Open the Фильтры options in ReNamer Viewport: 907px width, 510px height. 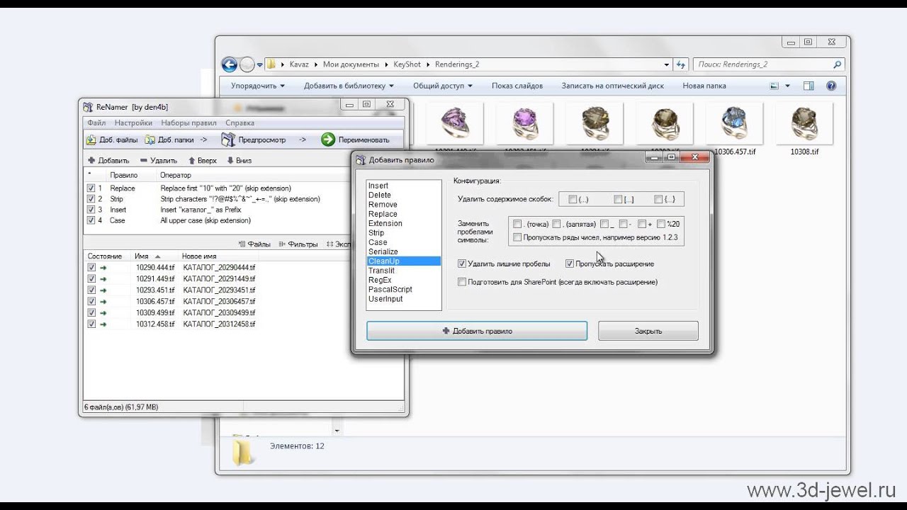point(298,244)
